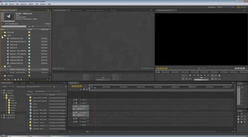Image resolution: width=248 pixels, height=137 pixels.
Task: Set Out point in Program monitor
Action: point(187,75)
